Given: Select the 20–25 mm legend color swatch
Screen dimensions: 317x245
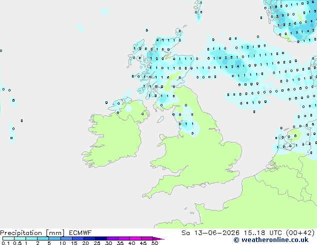Looking at the screenshot, I should [89, 238].
